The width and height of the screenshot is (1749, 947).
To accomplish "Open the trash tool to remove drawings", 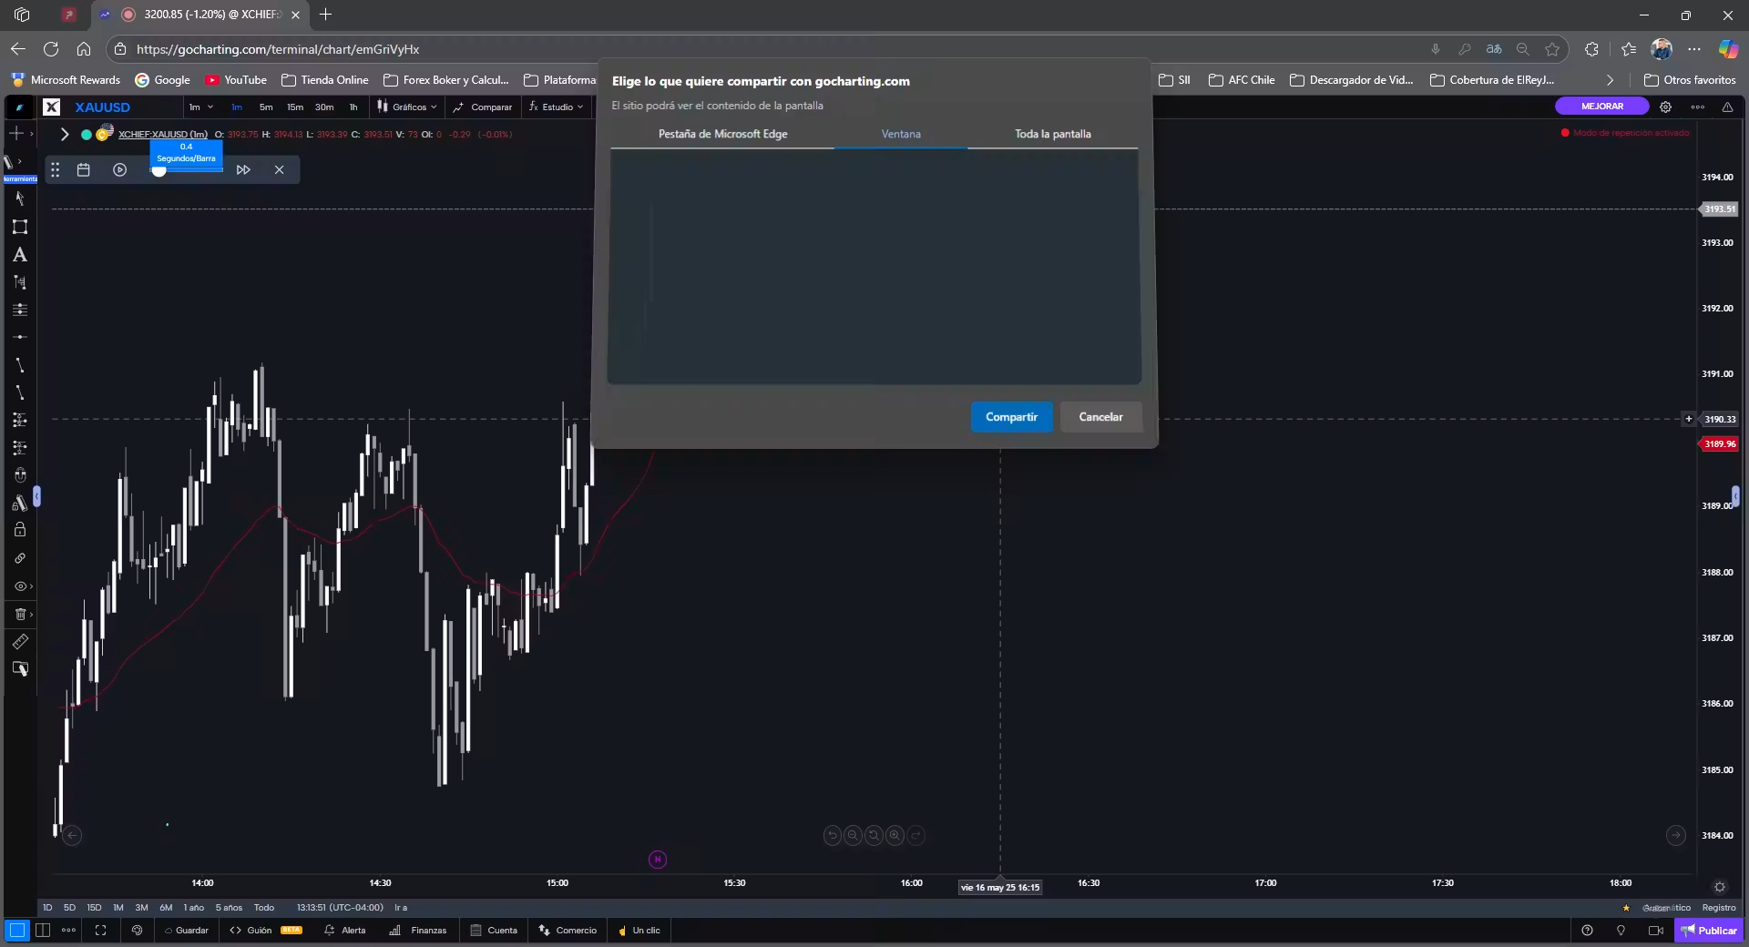I will click(20, 615).
